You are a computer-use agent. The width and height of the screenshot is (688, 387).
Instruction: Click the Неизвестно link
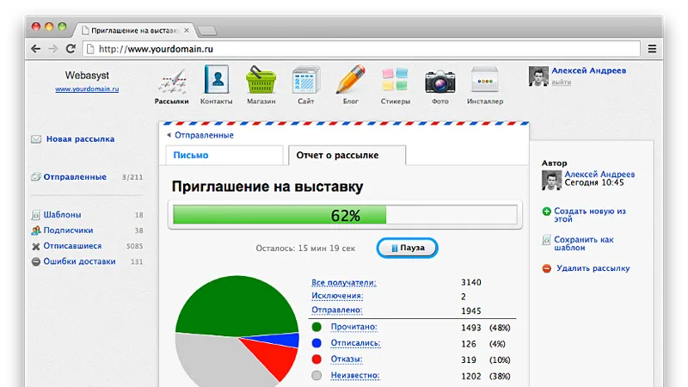click(x=355, y=376)
